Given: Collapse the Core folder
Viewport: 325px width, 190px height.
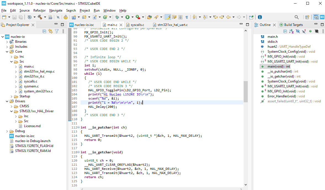Looking at the screenshot, I should coord(7,52).
